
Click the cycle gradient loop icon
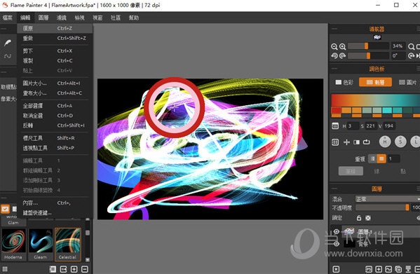point(367,142)
